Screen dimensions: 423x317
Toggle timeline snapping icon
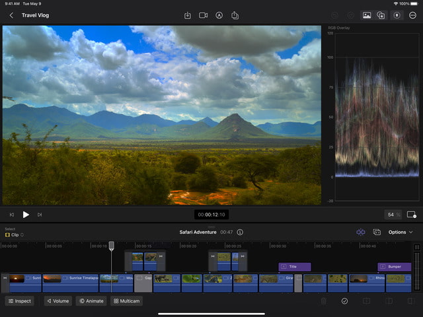[360, 232]
